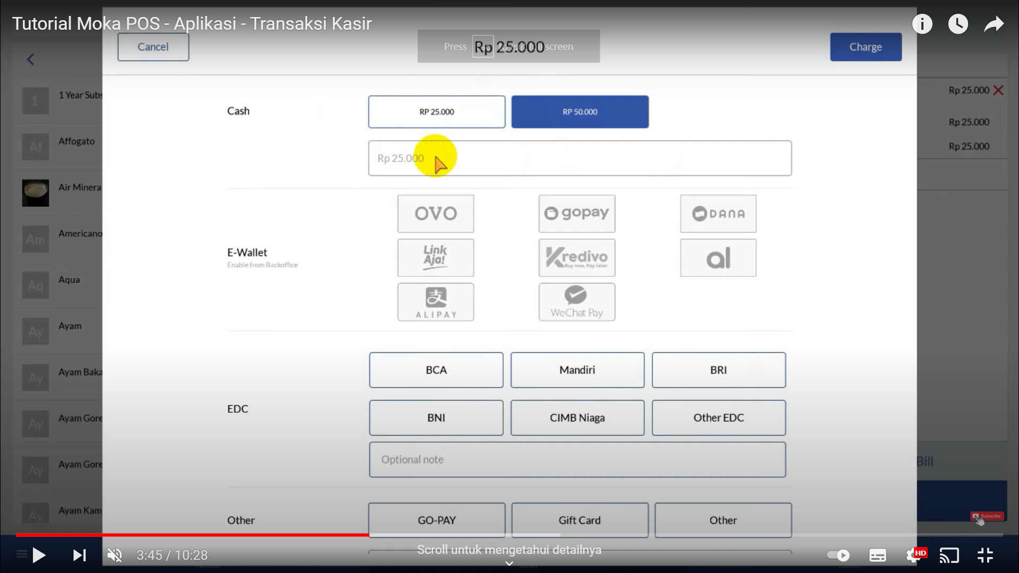
Task: Select the Alipay payment icon
Action: [x=436, y=301]
